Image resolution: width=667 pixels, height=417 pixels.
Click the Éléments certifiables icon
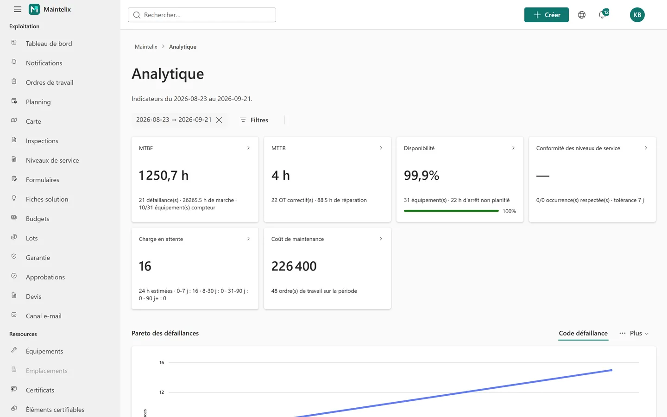point(14,409)
